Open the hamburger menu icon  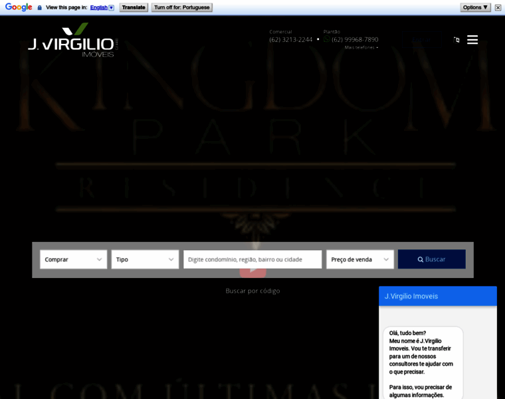pyautogui.click(x=472, y=40)
